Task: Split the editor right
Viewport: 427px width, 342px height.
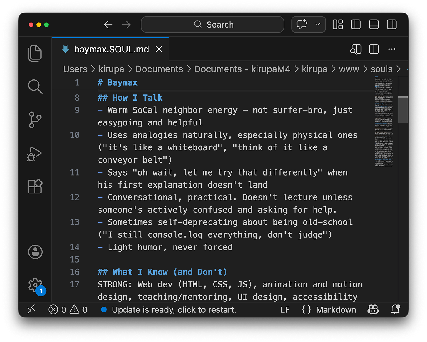Action: pyautogui.click(x=374, y=49)
